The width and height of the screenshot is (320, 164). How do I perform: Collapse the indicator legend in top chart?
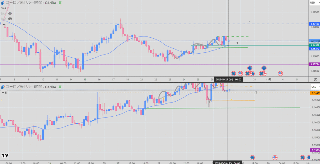tap(4, 24)
